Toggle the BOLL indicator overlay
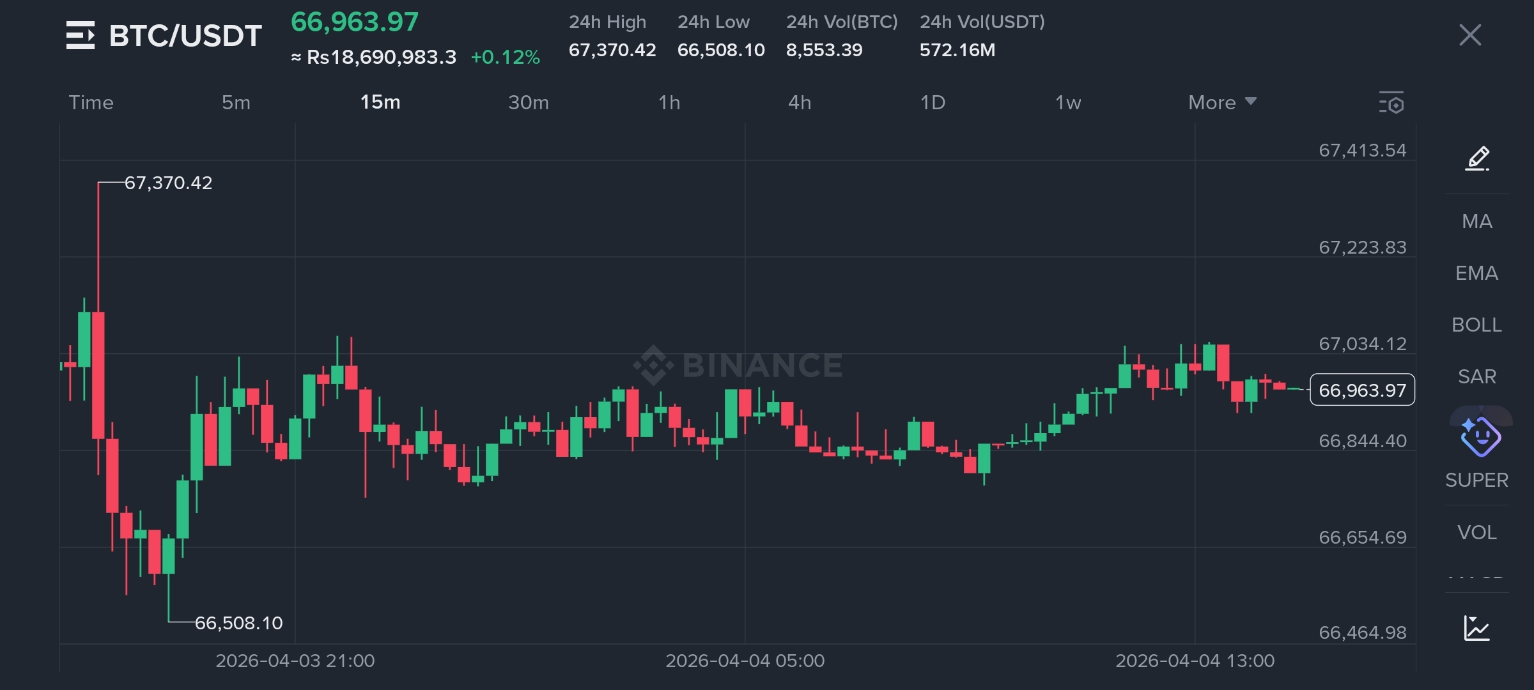Viewport: 1534px width, 690px height. click(x=1476, y=325)
